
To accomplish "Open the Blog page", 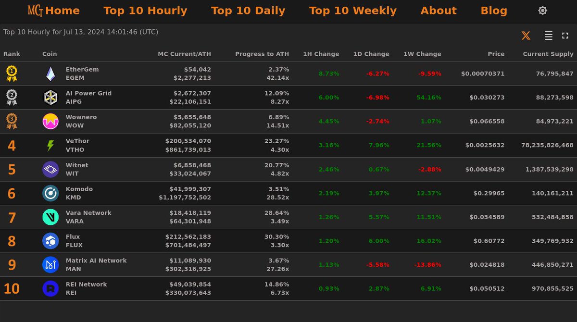I will tap(494, 11).
